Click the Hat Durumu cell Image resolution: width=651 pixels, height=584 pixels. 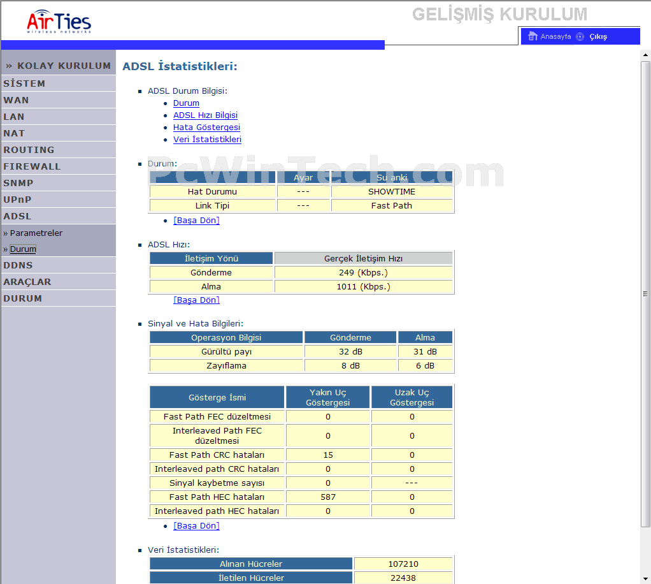[x=212, y=192]
